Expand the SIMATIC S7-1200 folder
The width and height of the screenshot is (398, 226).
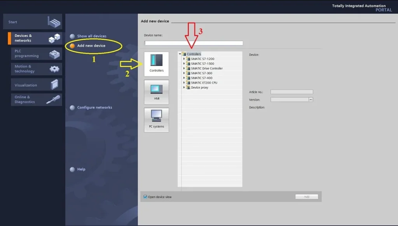coord(184,59)
